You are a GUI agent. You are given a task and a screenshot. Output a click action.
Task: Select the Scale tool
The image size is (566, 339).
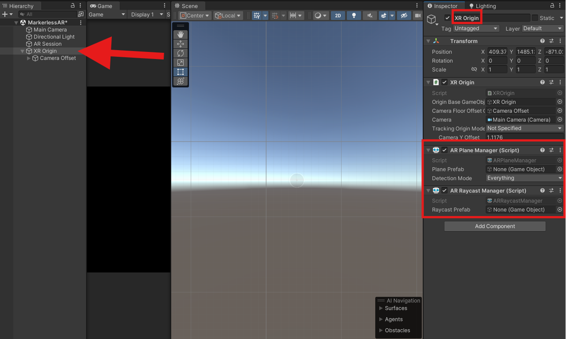(x=181, y=63)
